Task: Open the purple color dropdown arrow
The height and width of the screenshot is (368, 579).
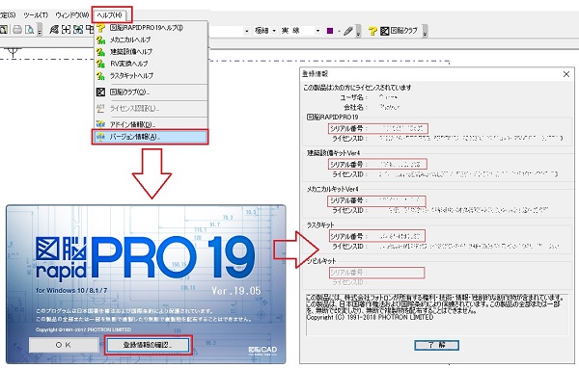Action: coord(339,31)
